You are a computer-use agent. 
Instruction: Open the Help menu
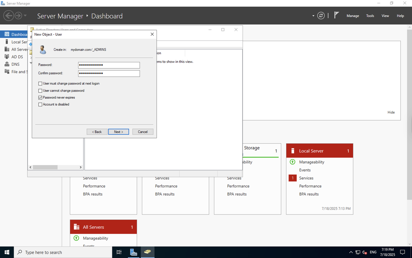400,16
